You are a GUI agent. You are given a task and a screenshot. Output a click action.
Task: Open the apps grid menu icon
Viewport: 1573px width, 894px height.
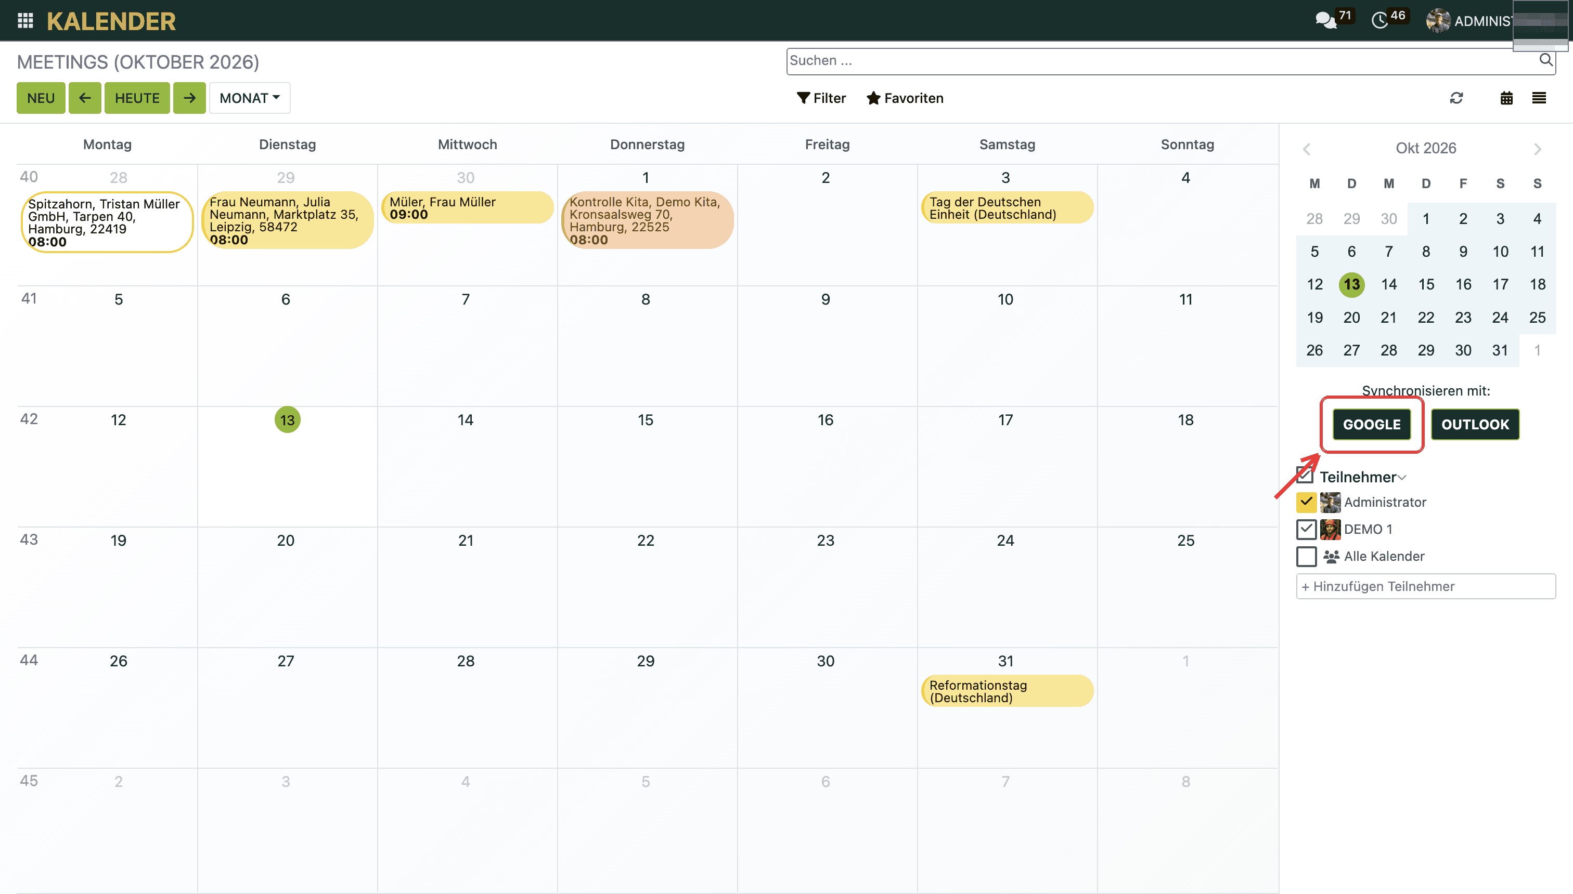pos(25,21)
